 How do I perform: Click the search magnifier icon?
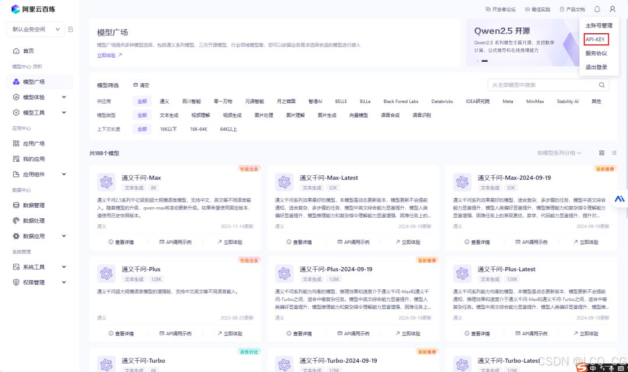(x=602, y=85)
